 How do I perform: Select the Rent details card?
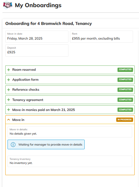[102, 36]
